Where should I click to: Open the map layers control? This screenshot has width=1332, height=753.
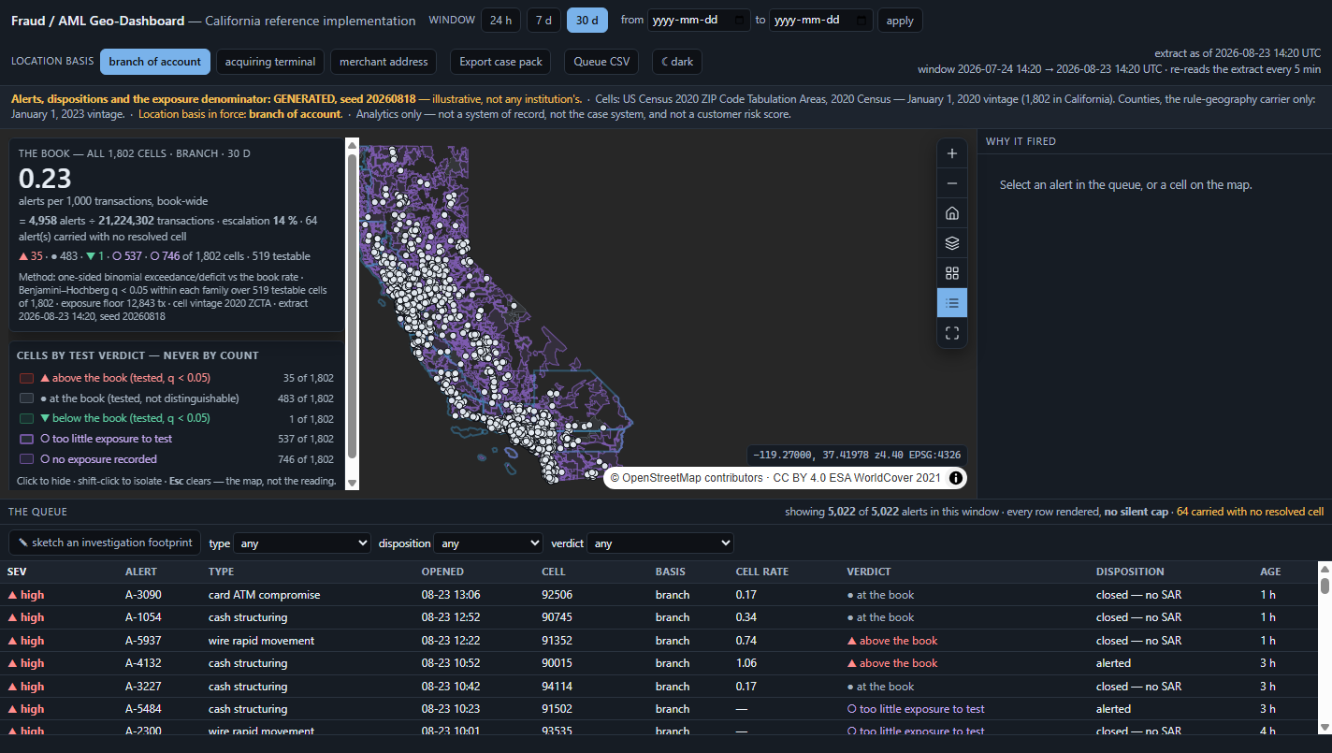click(952, 243)
